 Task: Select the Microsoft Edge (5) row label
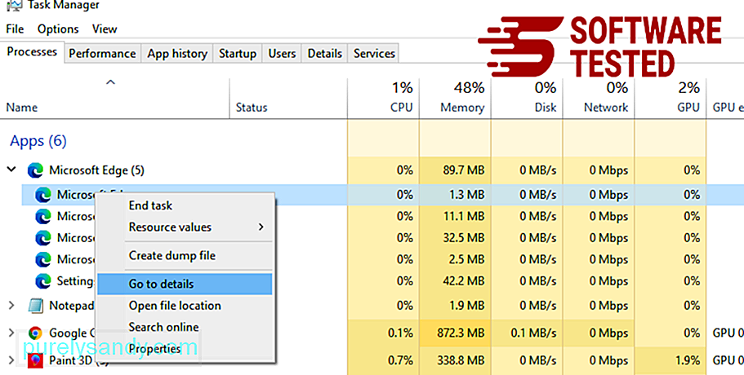97,170
